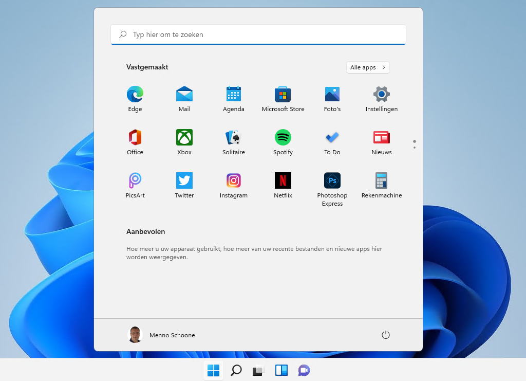Launch PicsArt
Image resolution: width=526 pixels, height=381 pixels.
135,186
